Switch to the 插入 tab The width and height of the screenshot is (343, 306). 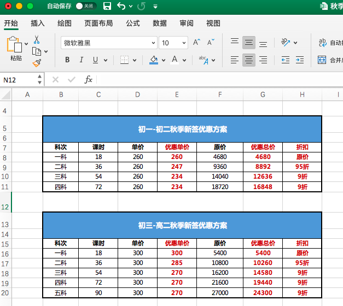tap(38, 23)
